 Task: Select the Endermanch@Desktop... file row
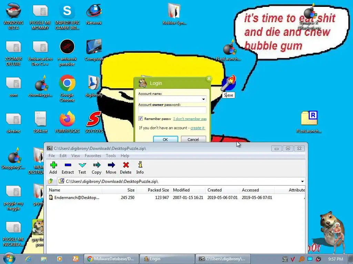click(x=175, y=198)
